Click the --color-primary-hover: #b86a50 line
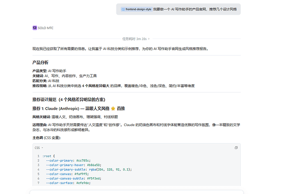283x194 pixels. (x=73, y=165)
